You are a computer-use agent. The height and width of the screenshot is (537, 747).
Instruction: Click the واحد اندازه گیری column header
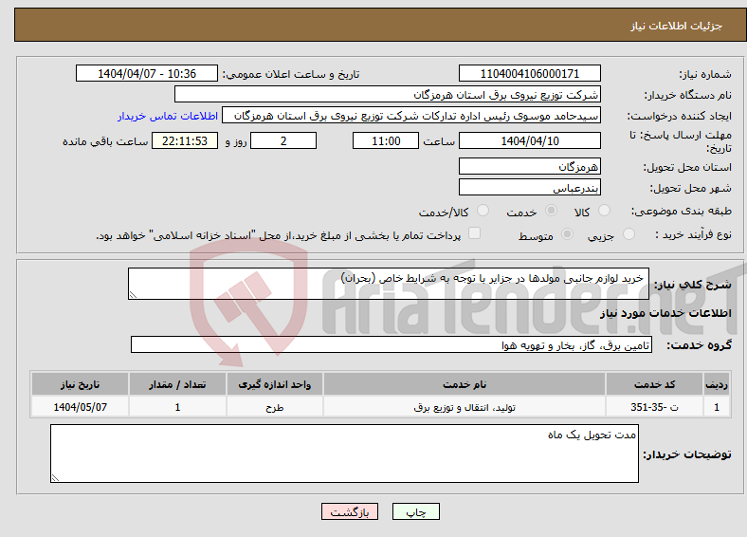pos(274,384)
